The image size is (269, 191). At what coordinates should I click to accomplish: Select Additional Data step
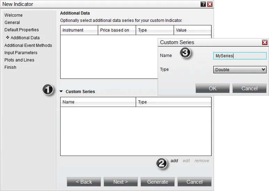[25, 38]
